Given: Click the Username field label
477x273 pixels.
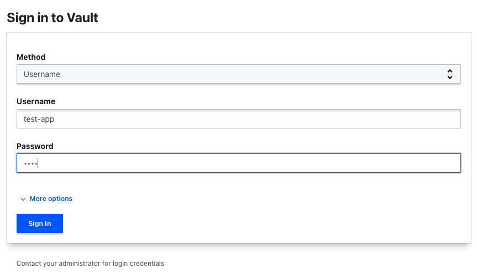Looking at the screenshot, I should point(36,101).
